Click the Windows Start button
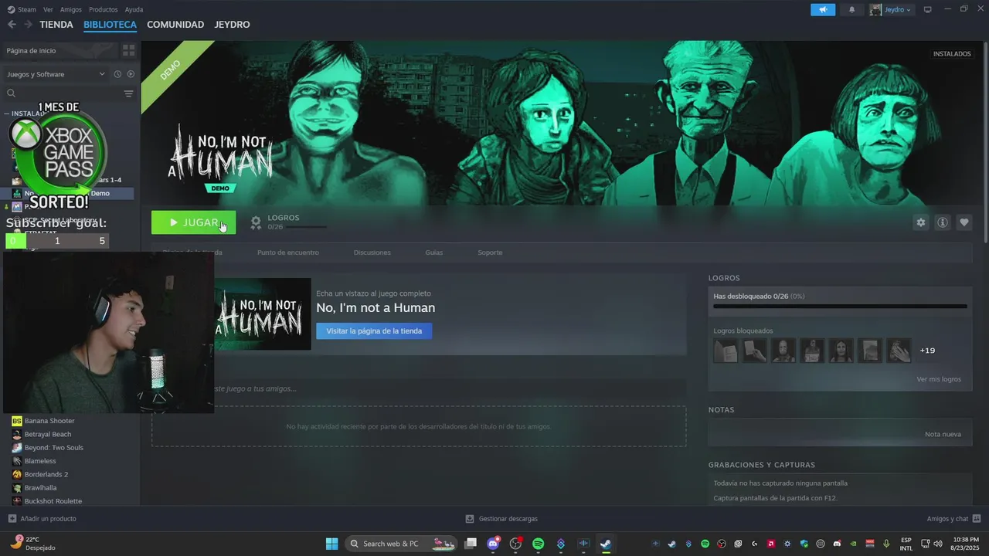 pos(331,544)
